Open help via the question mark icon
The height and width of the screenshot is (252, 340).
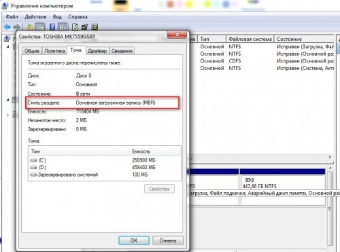point(52,27)
